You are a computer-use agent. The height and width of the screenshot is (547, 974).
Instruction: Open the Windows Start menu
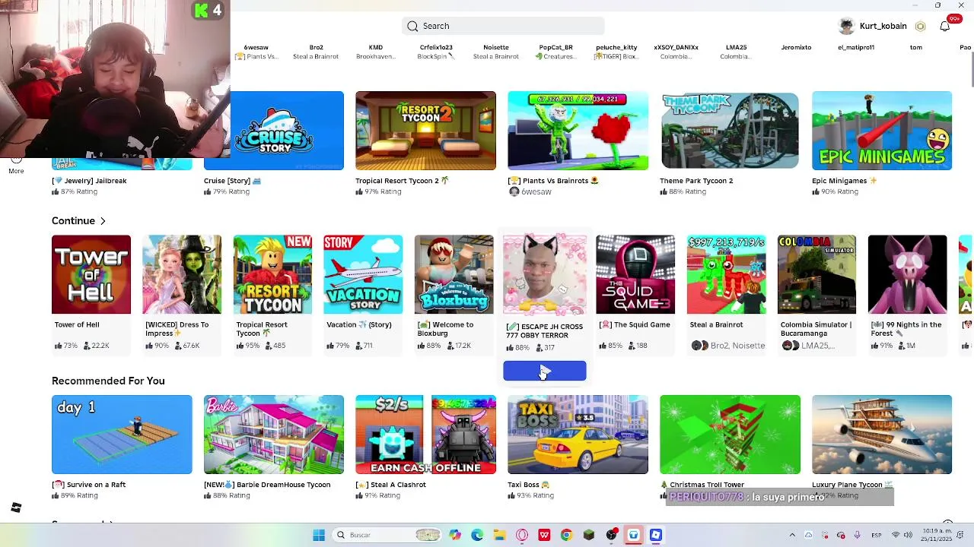(x=319, y=535)
